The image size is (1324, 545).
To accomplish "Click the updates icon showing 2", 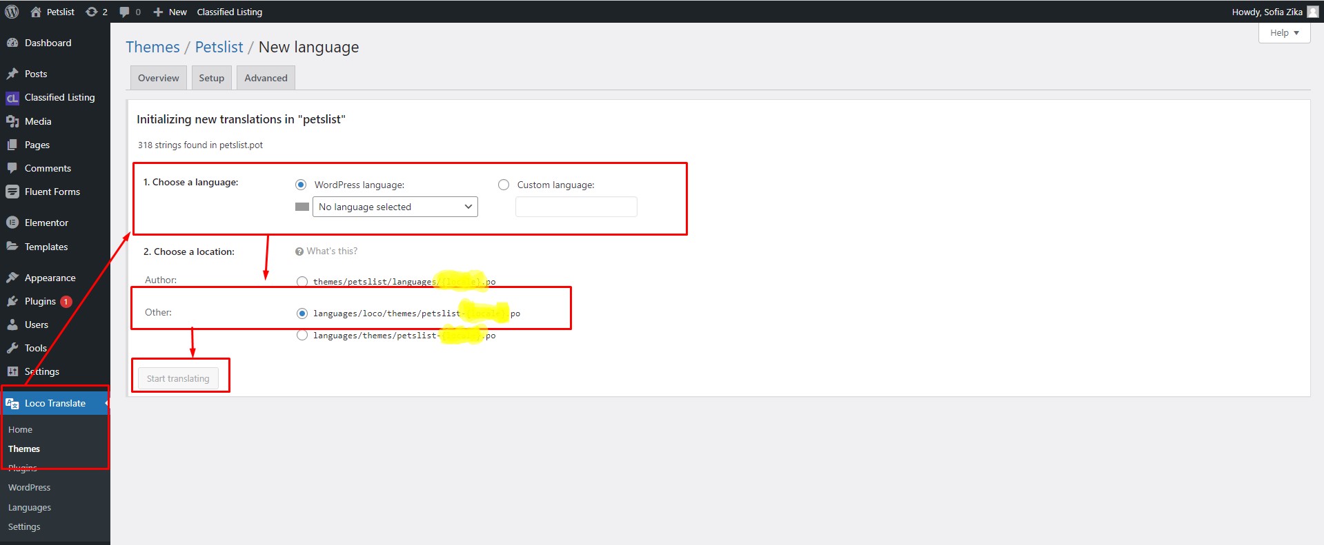I will pyautogui.click(x=91, y=12).
